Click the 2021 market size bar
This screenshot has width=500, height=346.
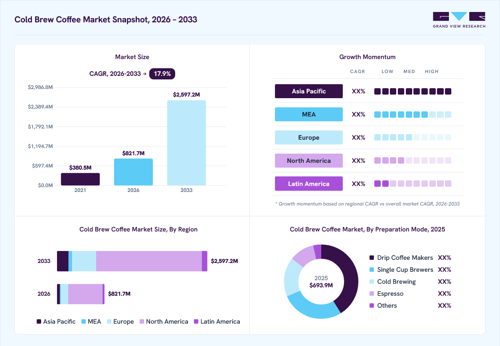(x=80, y=179)
